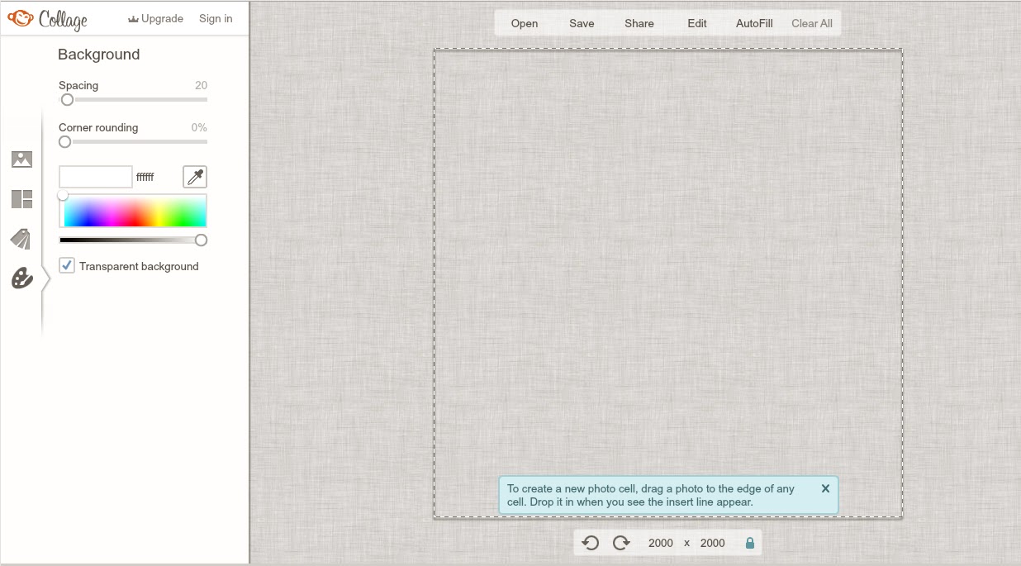Sign in to your account

215,18
